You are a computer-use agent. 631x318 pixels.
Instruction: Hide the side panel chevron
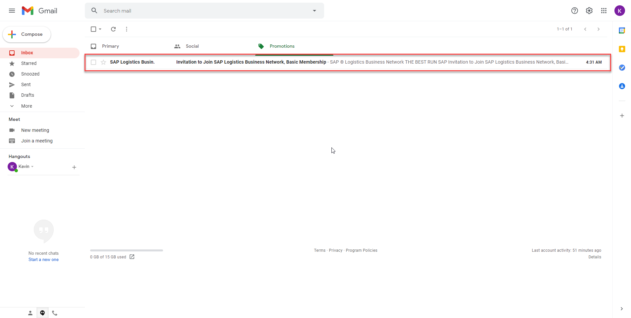(x=622, y=309)
